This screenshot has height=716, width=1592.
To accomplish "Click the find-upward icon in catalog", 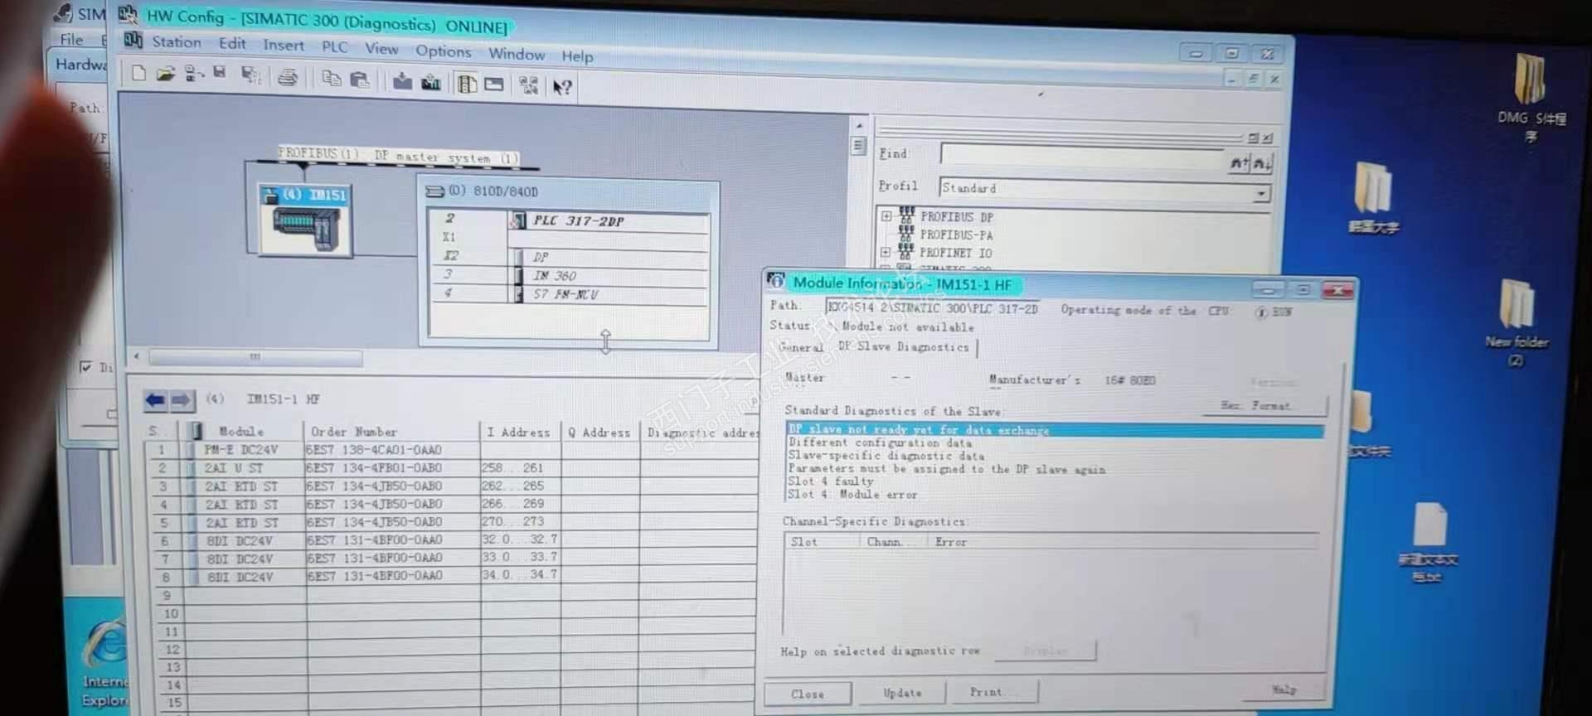I will click(x=1239, y=162).
